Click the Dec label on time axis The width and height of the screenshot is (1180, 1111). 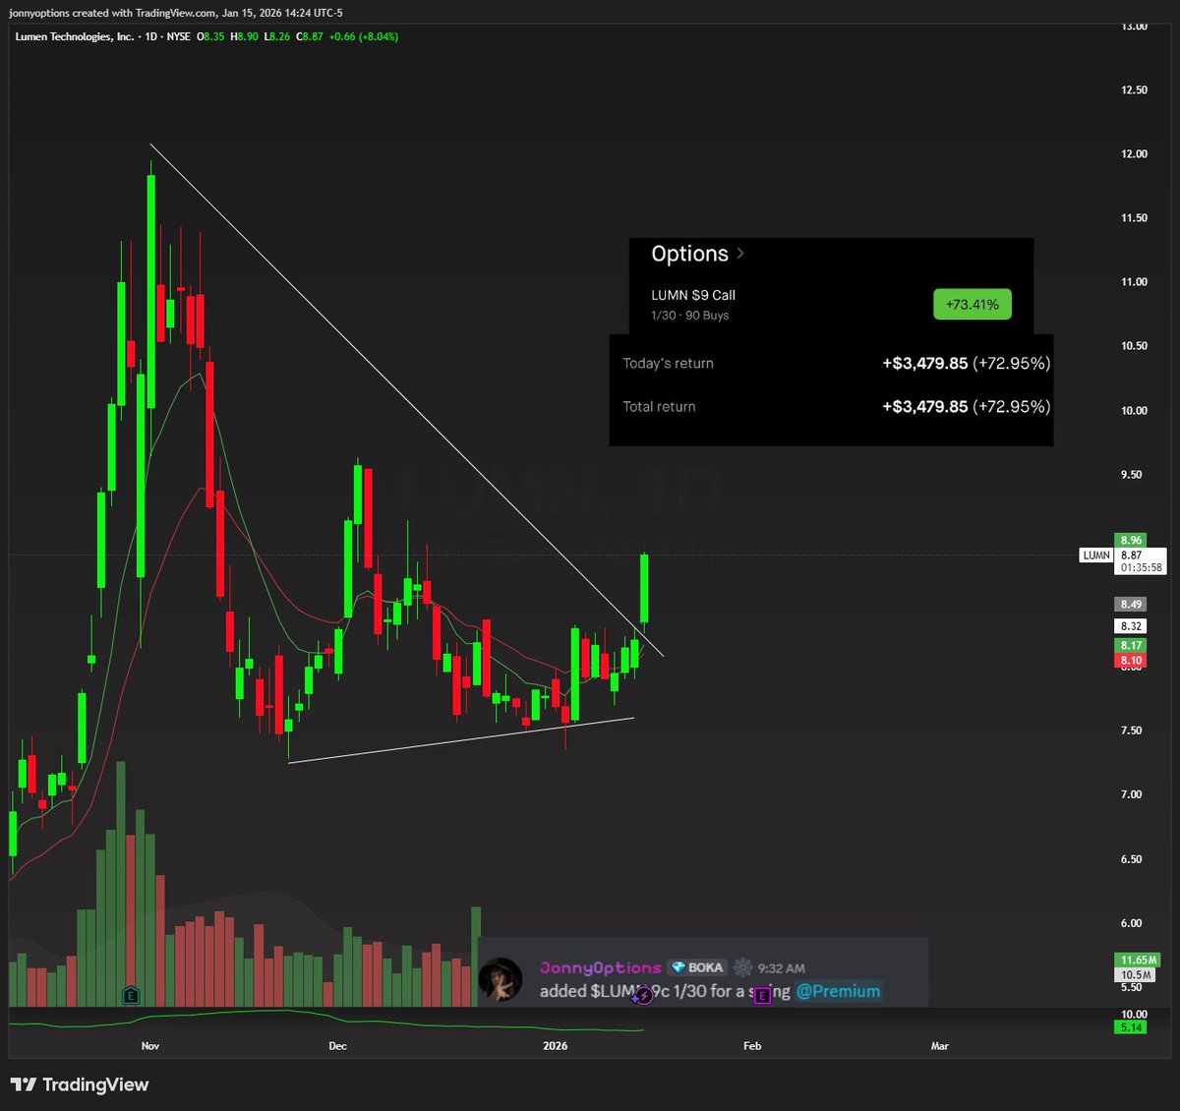coord(337,1046)
